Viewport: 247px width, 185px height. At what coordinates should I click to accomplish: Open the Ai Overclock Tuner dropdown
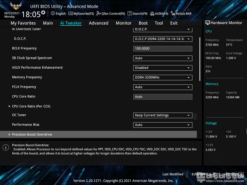pos(163,29)
